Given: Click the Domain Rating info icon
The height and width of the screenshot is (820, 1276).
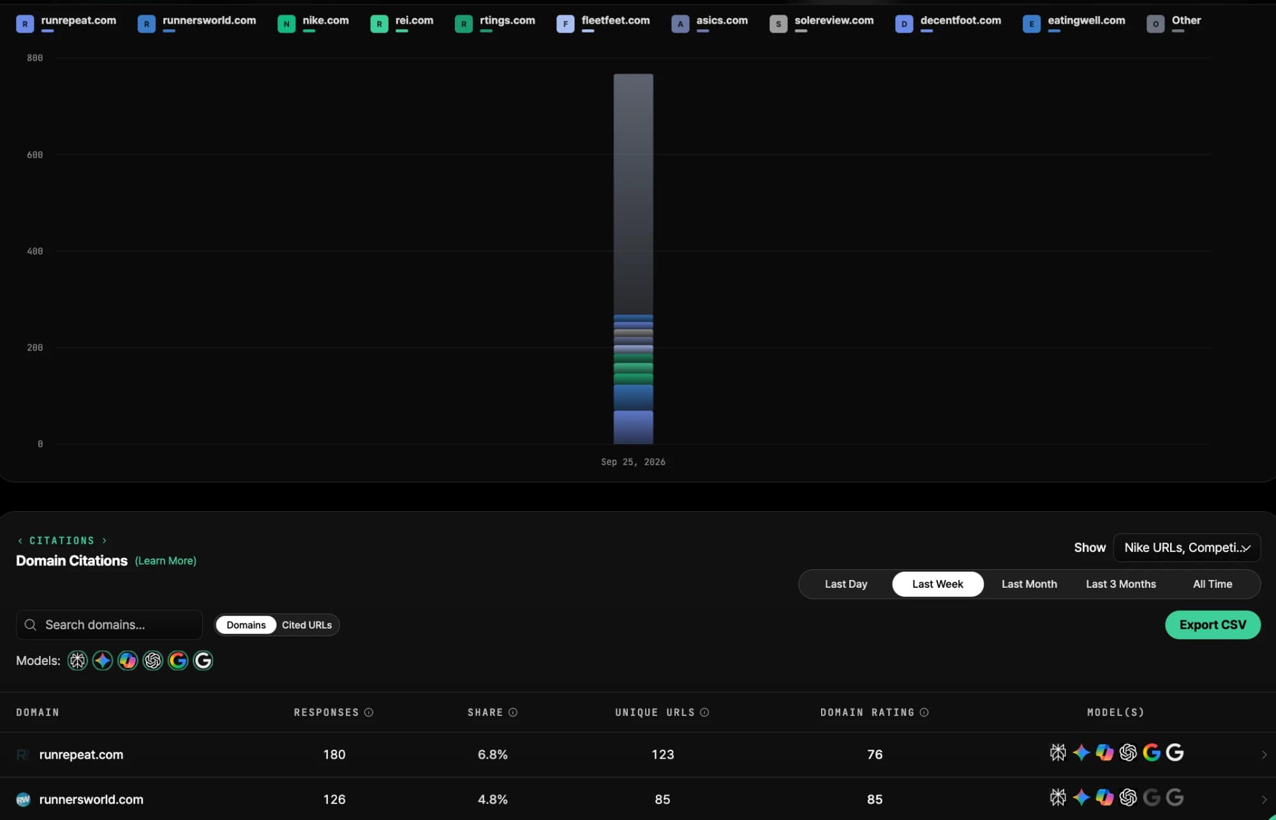Looking at the screenshot, I should click(924, 712).
